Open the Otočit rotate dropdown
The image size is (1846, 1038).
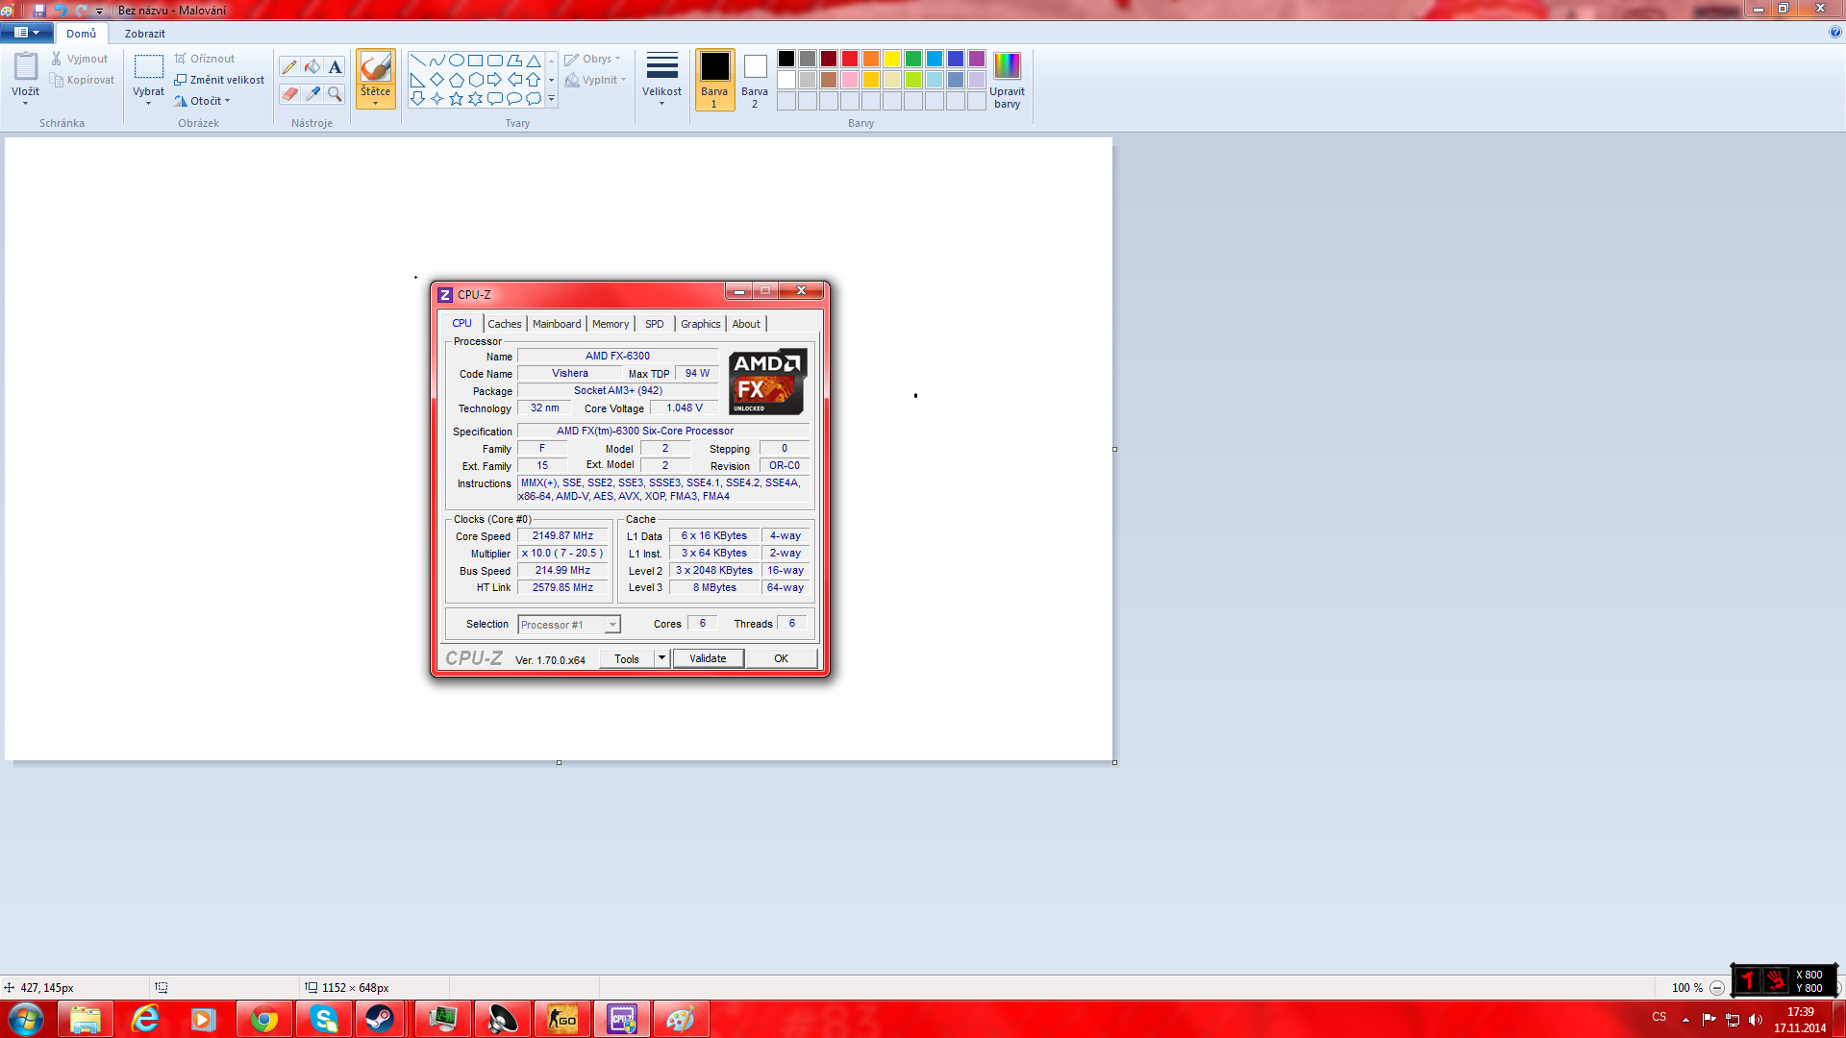(x=204, y=101)
